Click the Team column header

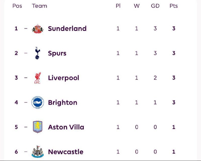point(39,6)
